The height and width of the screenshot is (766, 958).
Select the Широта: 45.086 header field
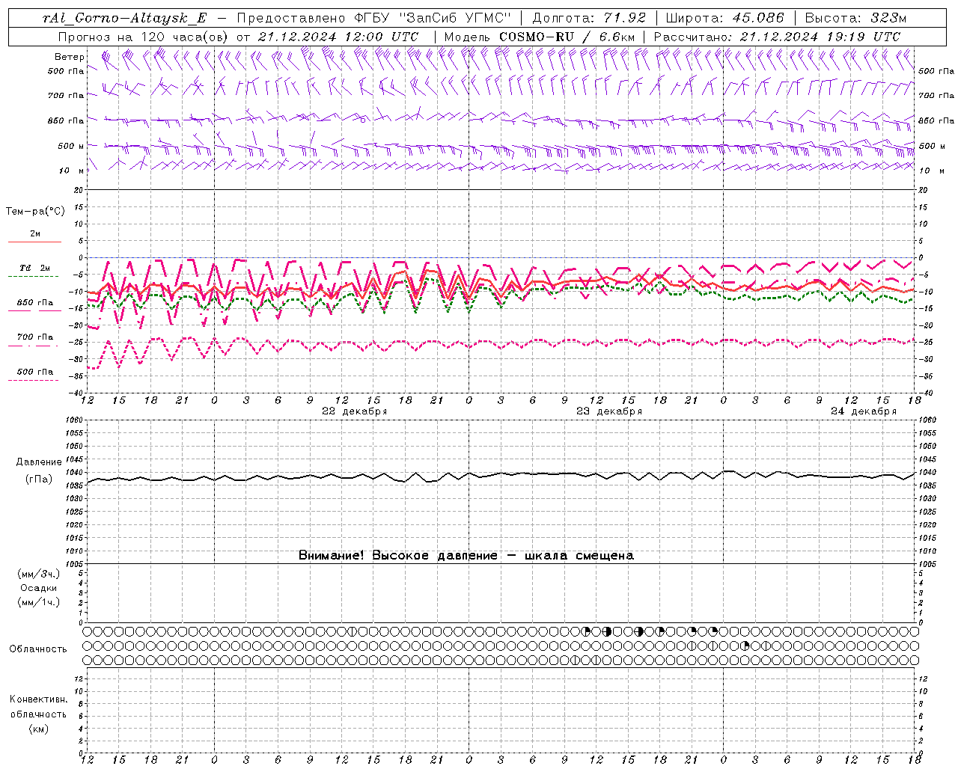pyautogui.click(x=724, y=18)
